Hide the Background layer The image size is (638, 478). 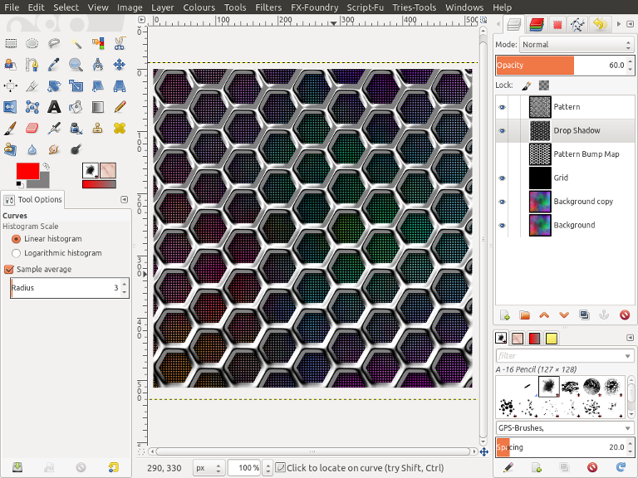click(502, 225)
